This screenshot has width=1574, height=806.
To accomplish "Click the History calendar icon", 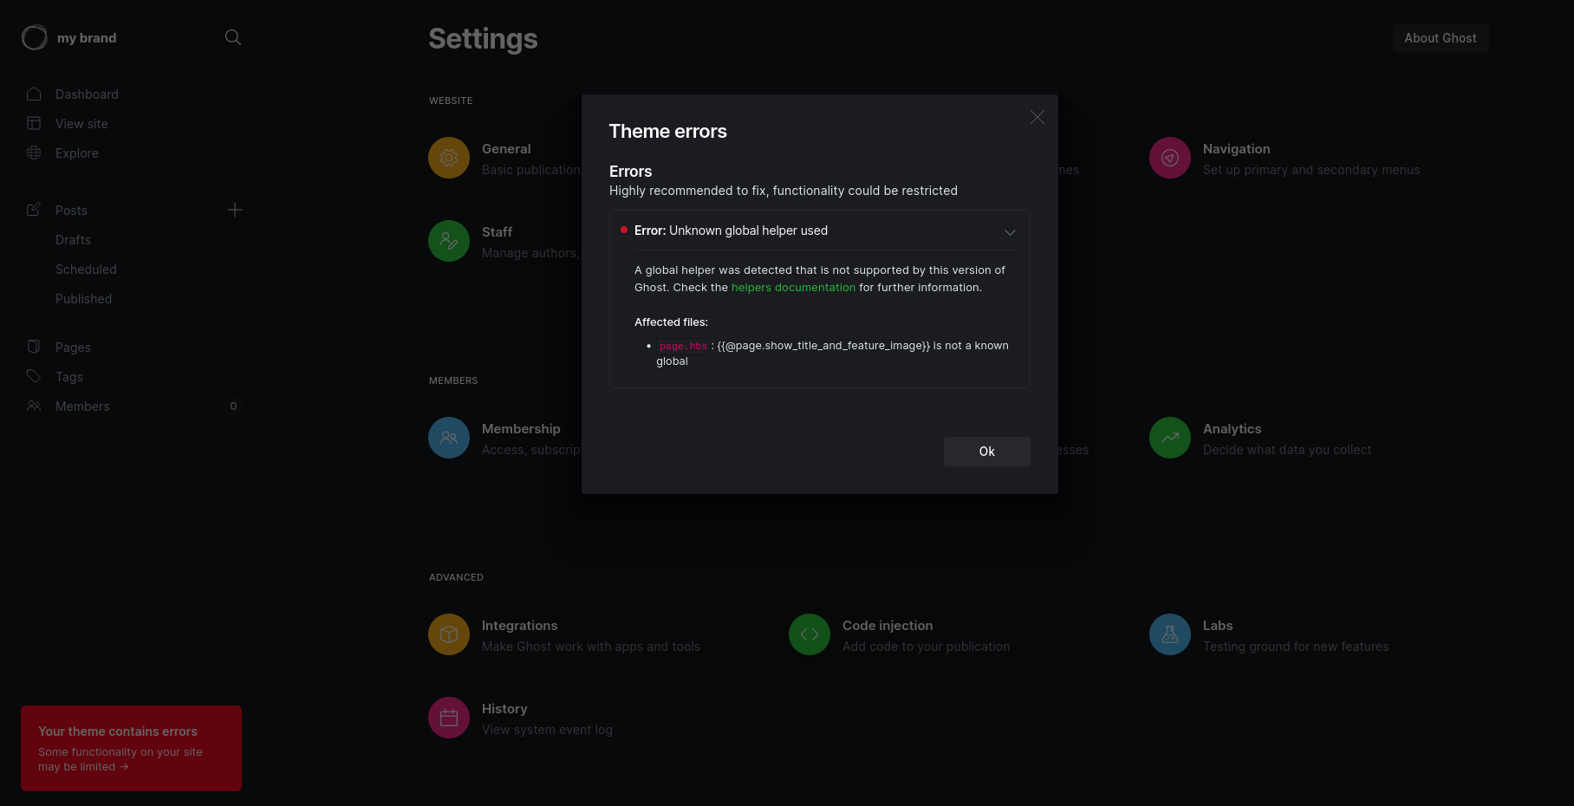I will [448, 718].
